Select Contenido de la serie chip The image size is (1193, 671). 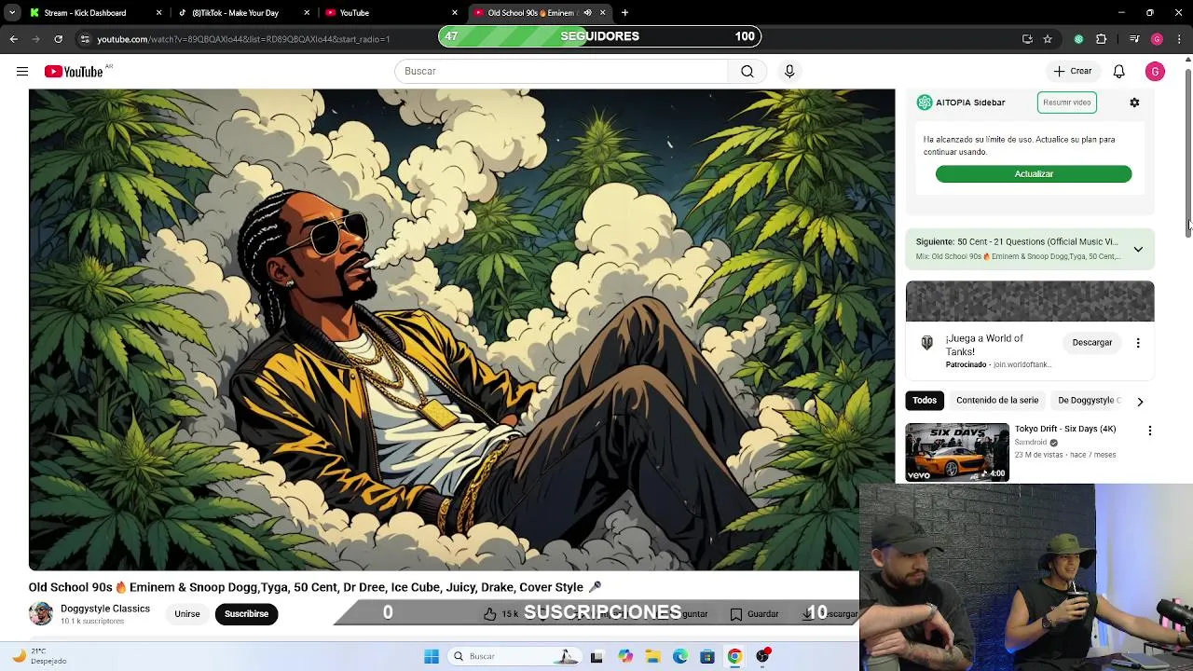pyautogui.click(x=997, y=400)
